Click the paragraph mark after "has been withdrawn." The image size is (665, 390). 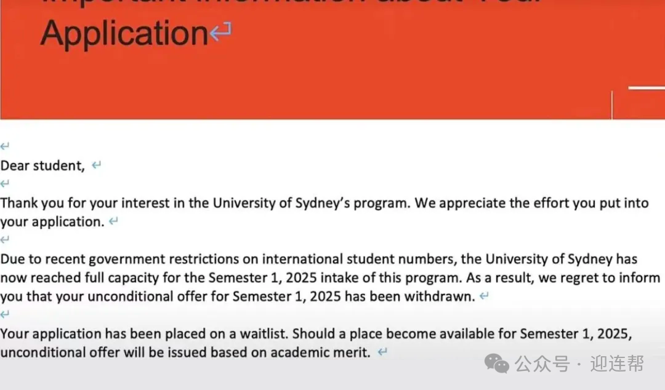click(x=484, y=296)
